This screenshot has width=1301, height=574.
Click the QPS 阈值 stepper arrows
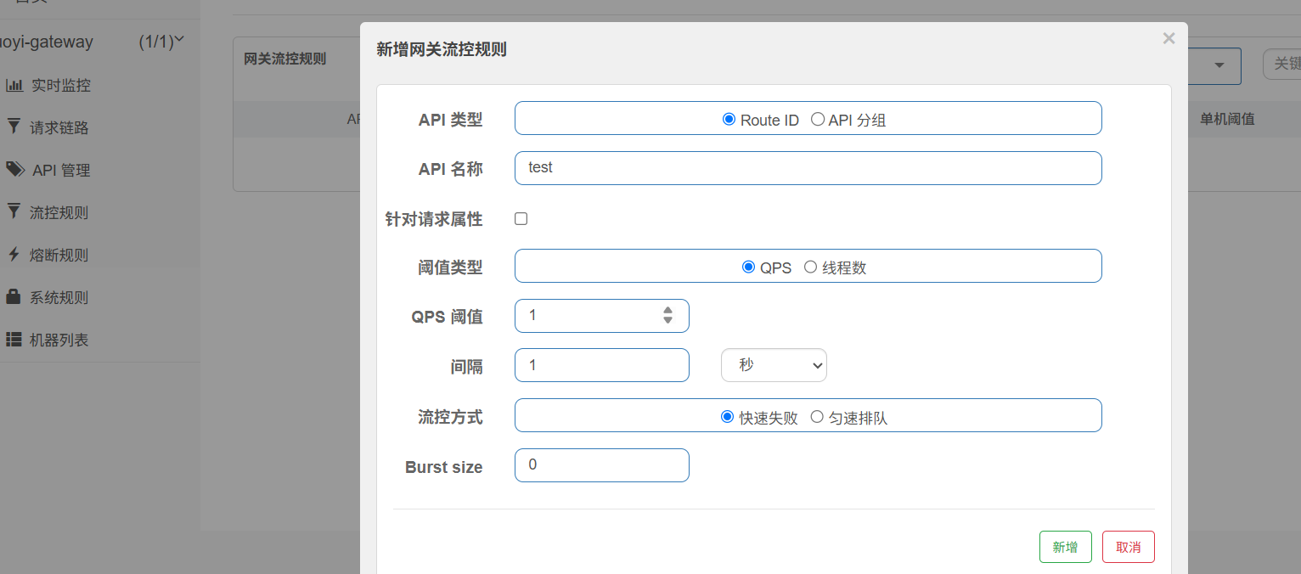(667, 315)
